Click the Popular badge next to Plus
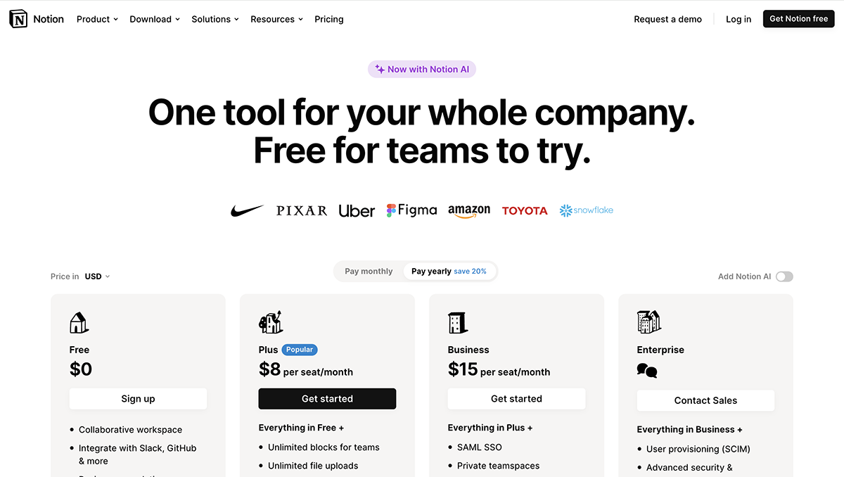The width and height of the screenshot is (844, 477). [300, 349]
